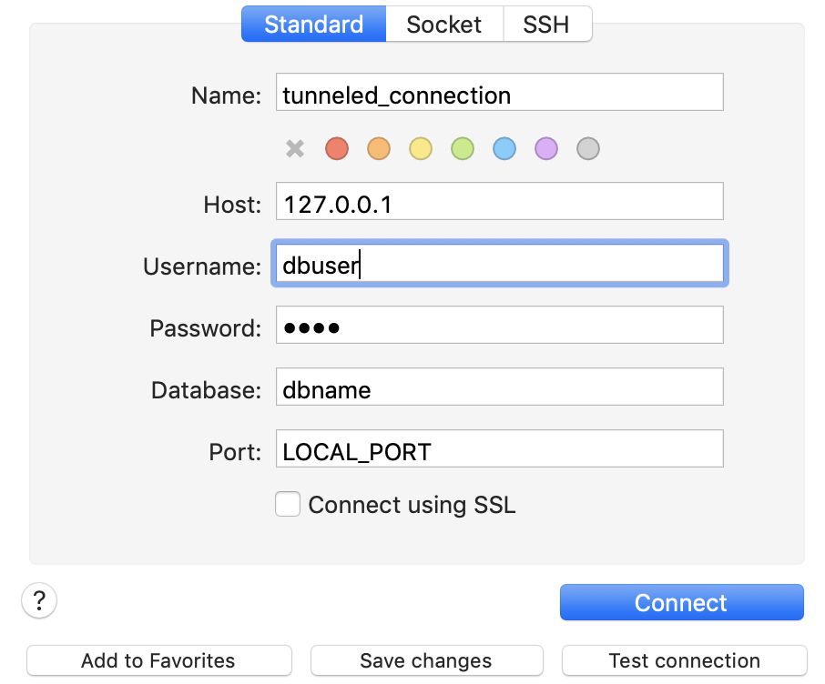
Task: Select the yellow connection color dot
Action: point(420,148)
